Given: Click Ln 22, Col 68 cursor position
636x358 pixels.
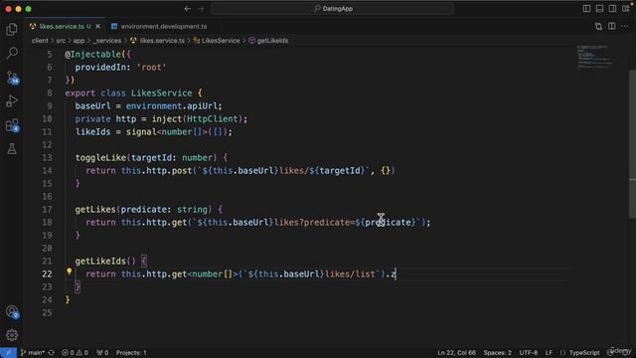Looking at the screenshot, I should tap(456, 353).
